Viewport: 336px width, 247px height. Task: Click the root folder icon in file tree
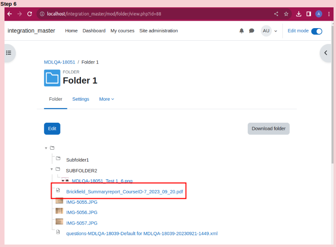pos(52,148)
